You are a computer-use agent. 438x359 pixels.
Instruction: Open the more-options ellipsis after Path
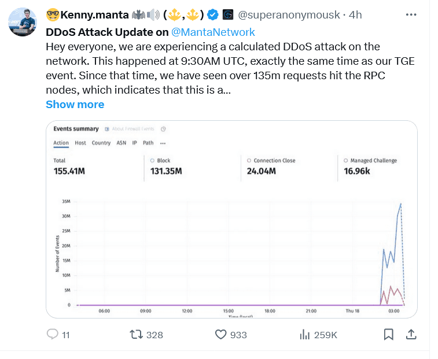(x=163, y=143)
